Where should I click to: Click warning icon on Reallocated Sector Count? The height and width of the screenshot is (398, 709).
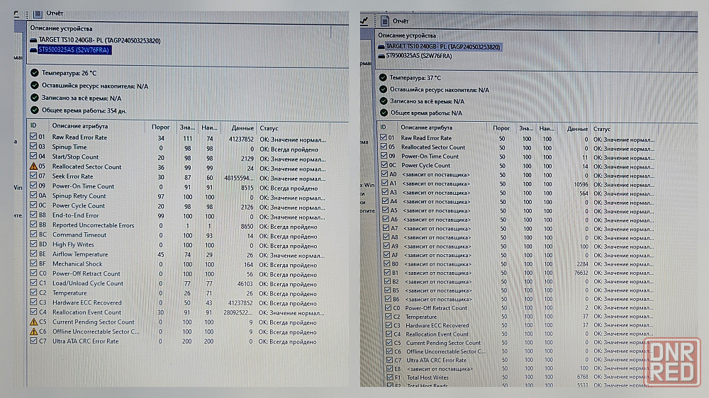click(x=33, y=166)
